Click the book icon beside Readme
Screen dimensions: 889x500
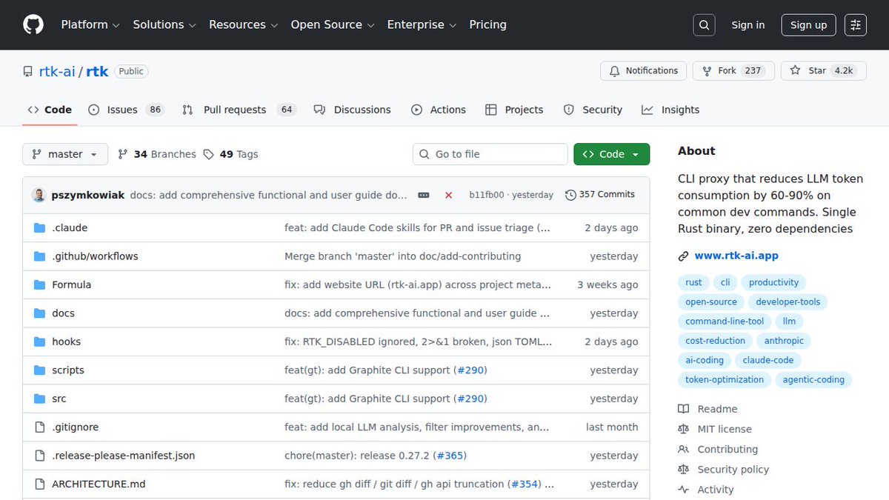click(683, 409)
